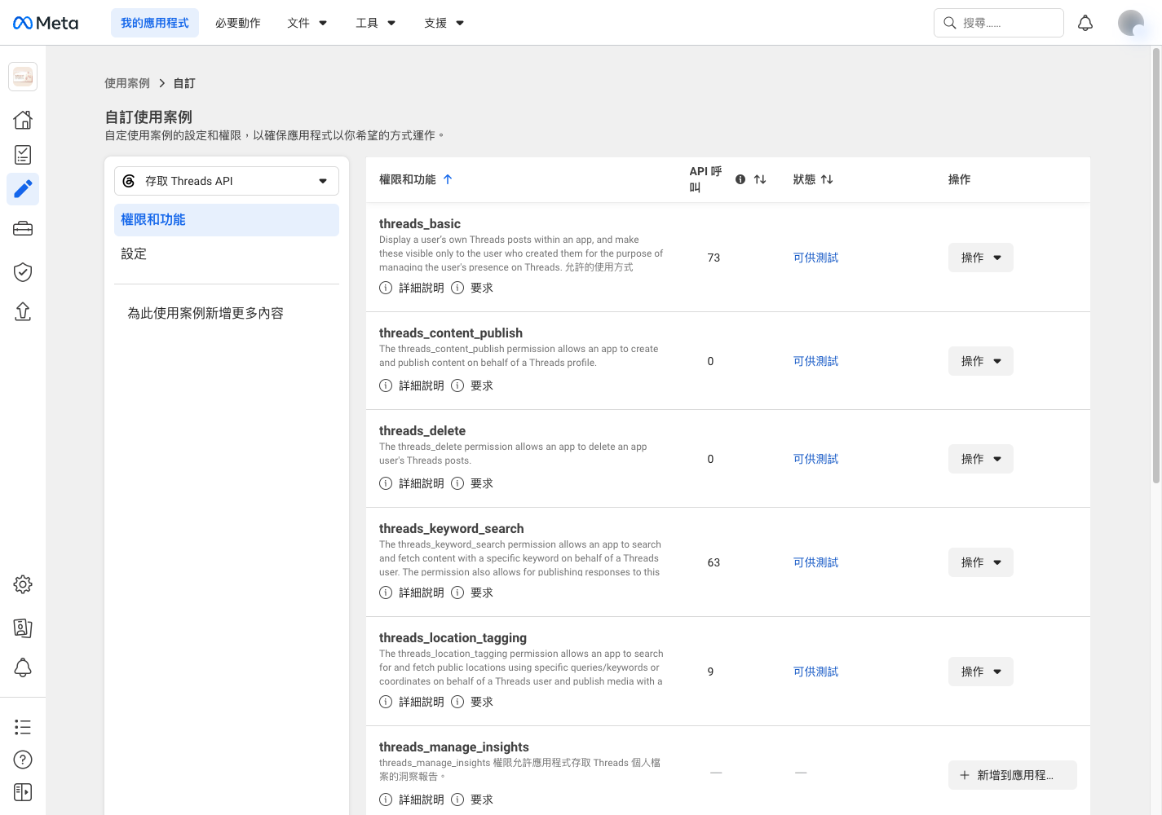Click 可供測試 status for threads_keyword_search
Image resolution: width=1162 pixels, height=815 pixels.
(x=815, y=562)
